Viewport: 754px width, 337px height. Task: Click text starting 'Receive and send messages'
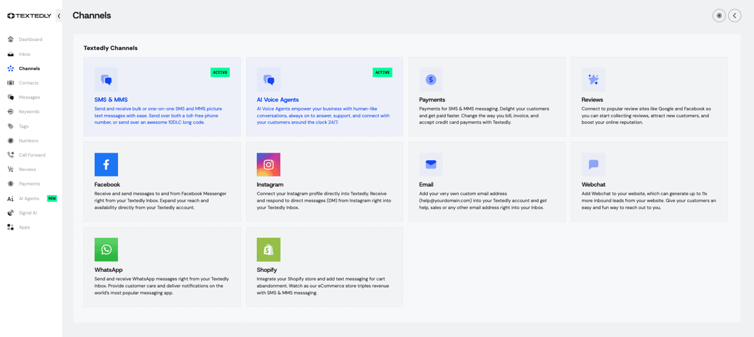coord(161,201)
